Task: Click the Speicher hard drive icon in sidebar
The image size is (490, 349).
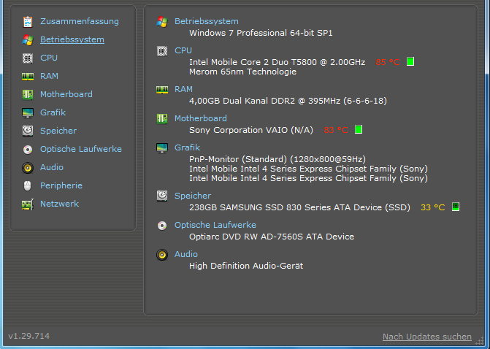Action: tap(28, 131)
